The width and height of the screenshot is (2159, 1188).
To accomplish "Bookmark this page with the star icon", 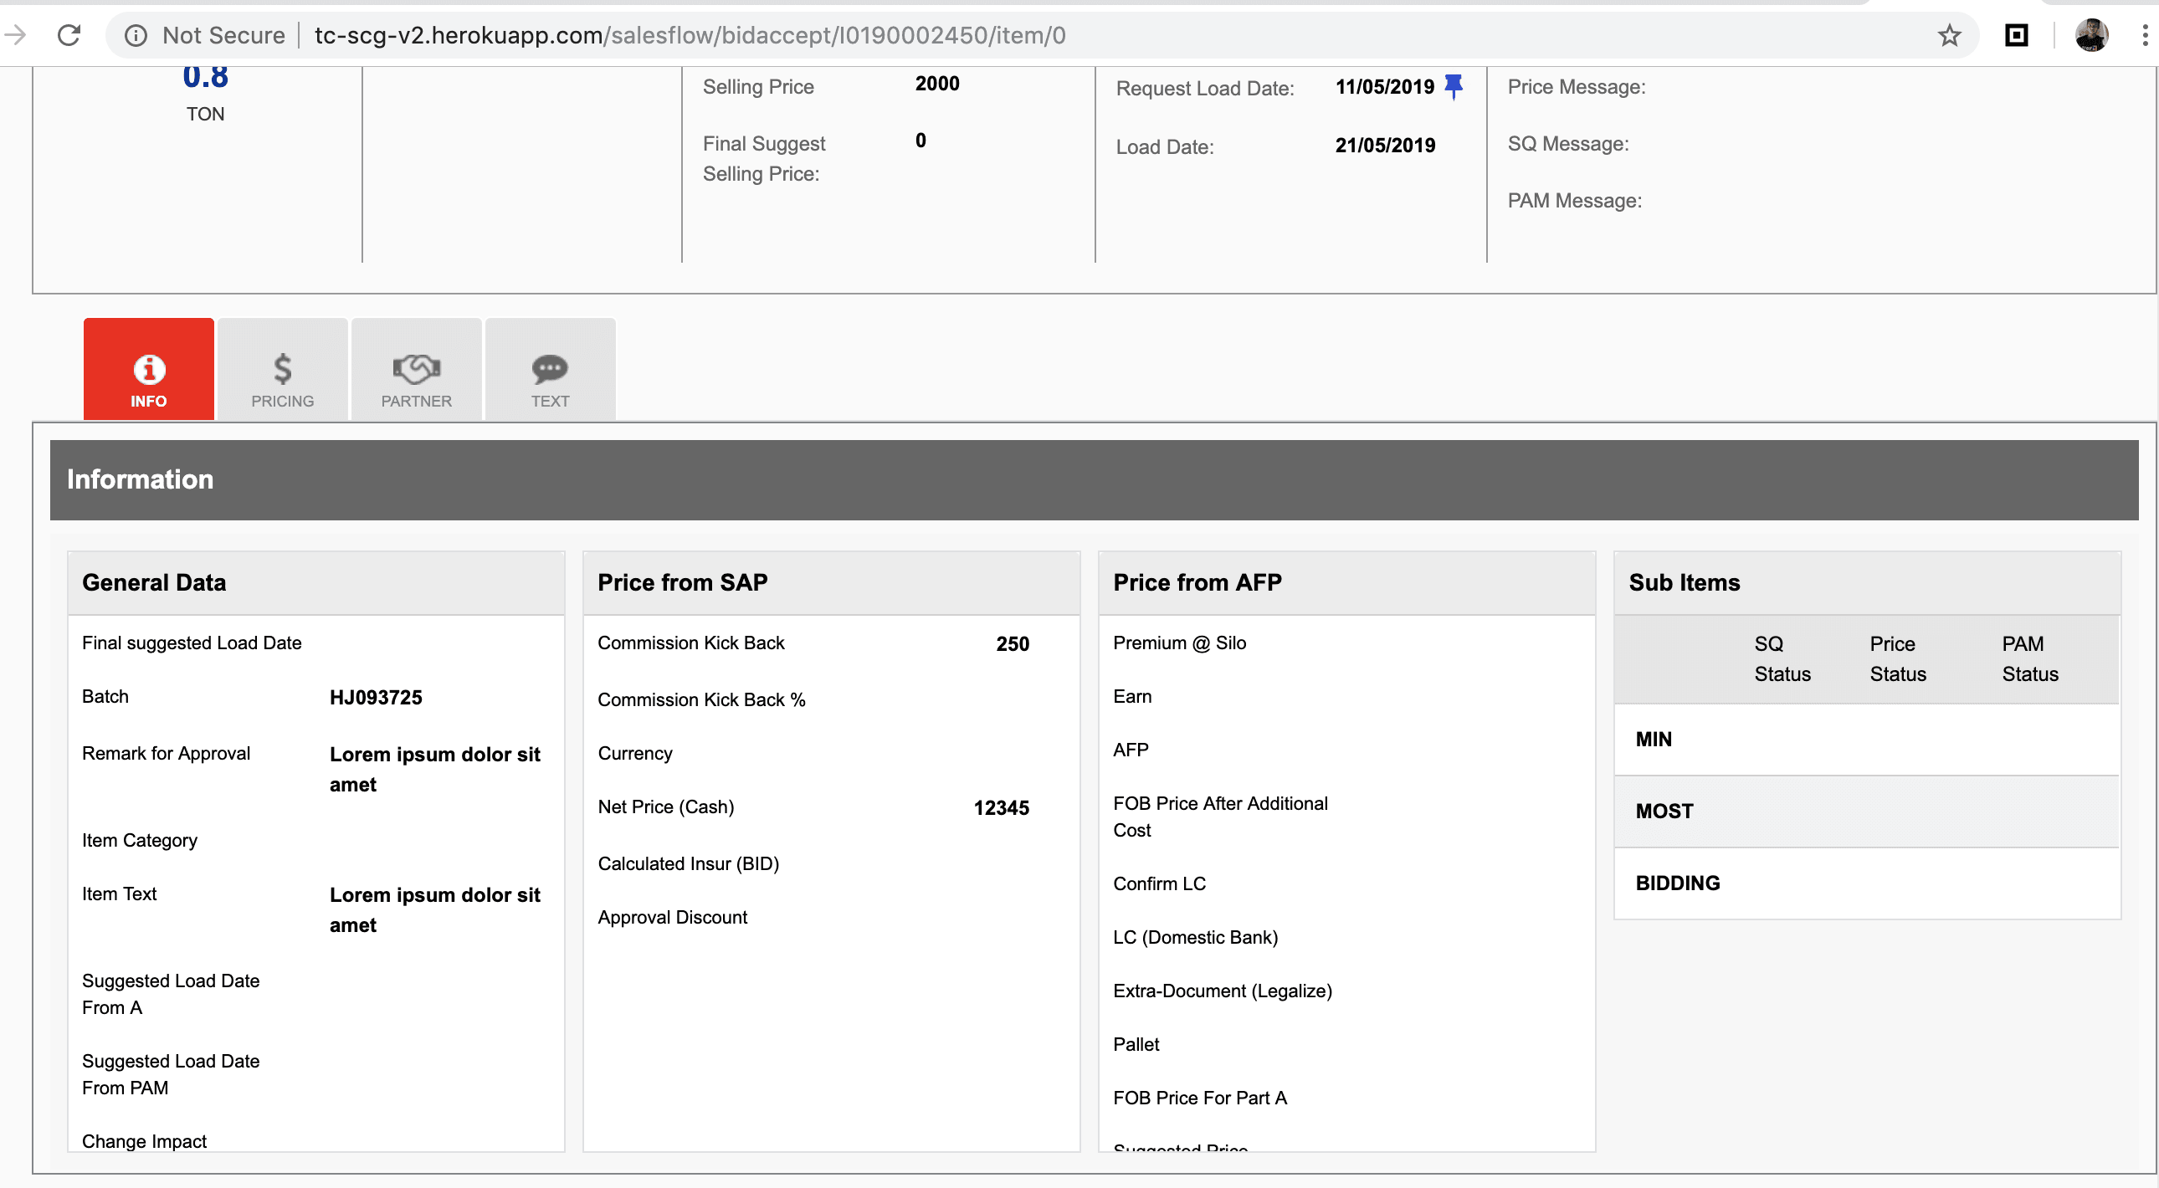I will tap(1950, 35).
